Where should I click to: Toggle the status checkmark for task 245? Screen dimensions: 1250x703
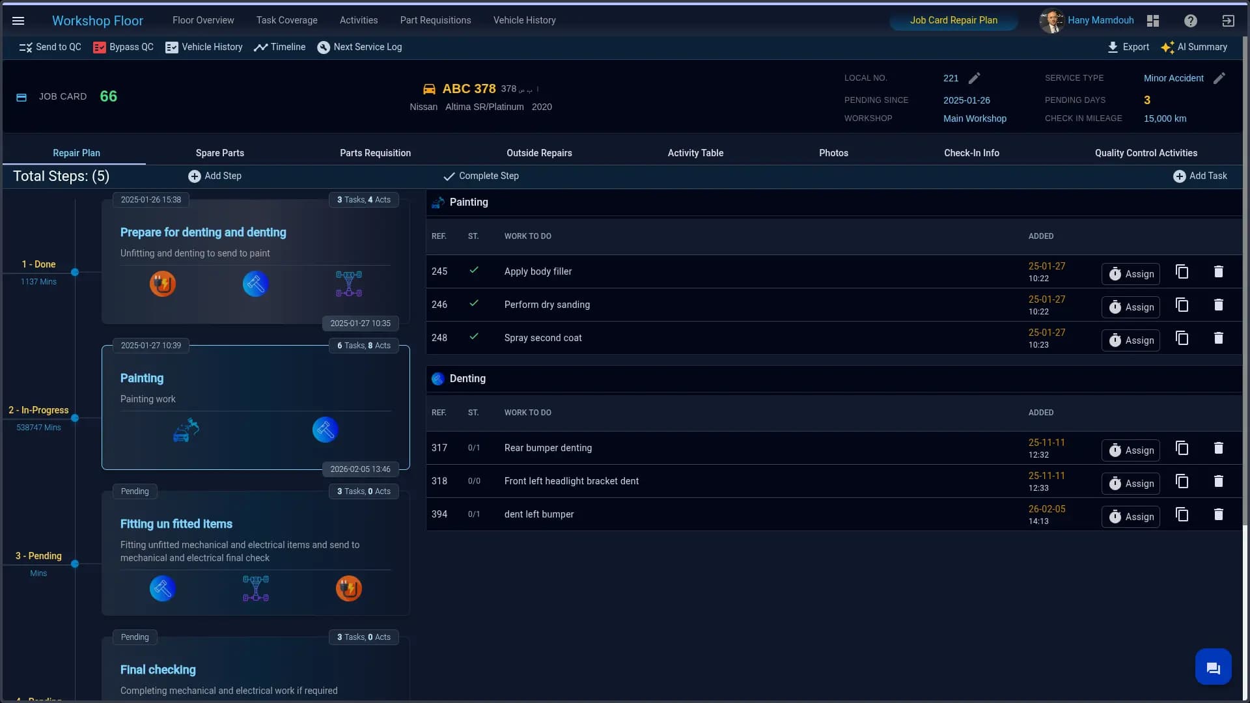coord(475,270)
